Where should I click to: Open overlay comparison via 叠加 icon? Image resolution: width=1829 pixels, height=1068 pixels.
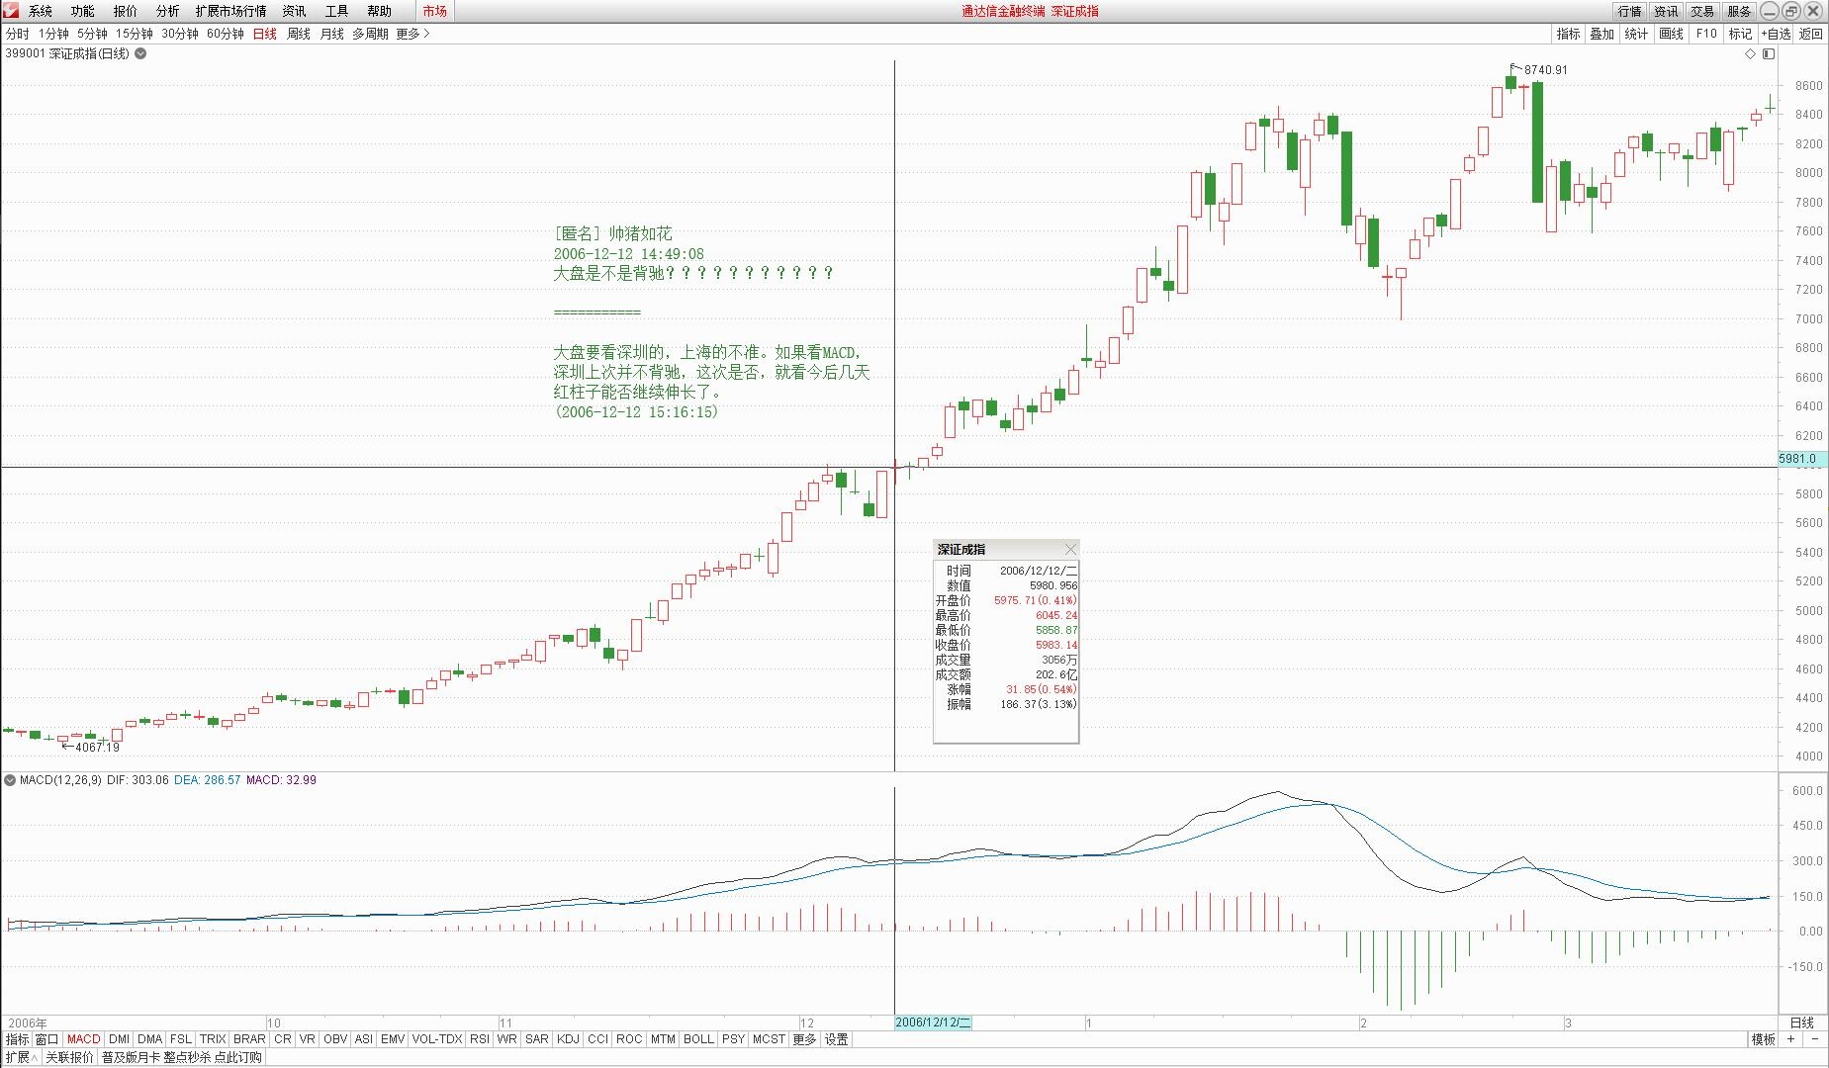tap(1602, 33)
